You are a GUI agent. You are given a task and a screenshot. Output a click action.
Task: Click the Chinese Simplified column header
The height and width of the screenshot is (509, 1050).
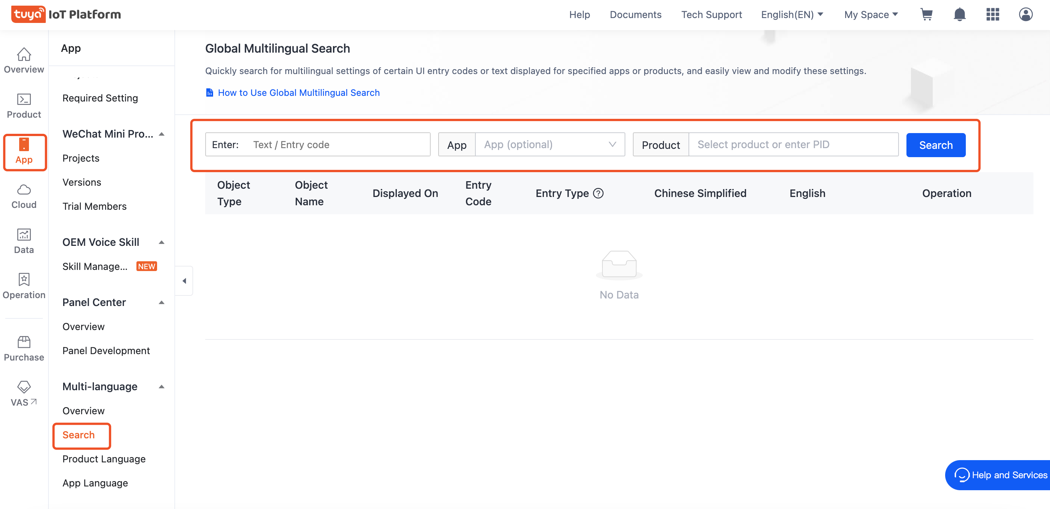[700, 193]
